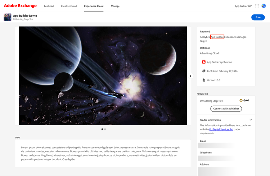Open the Manage tab

[115, 6]
